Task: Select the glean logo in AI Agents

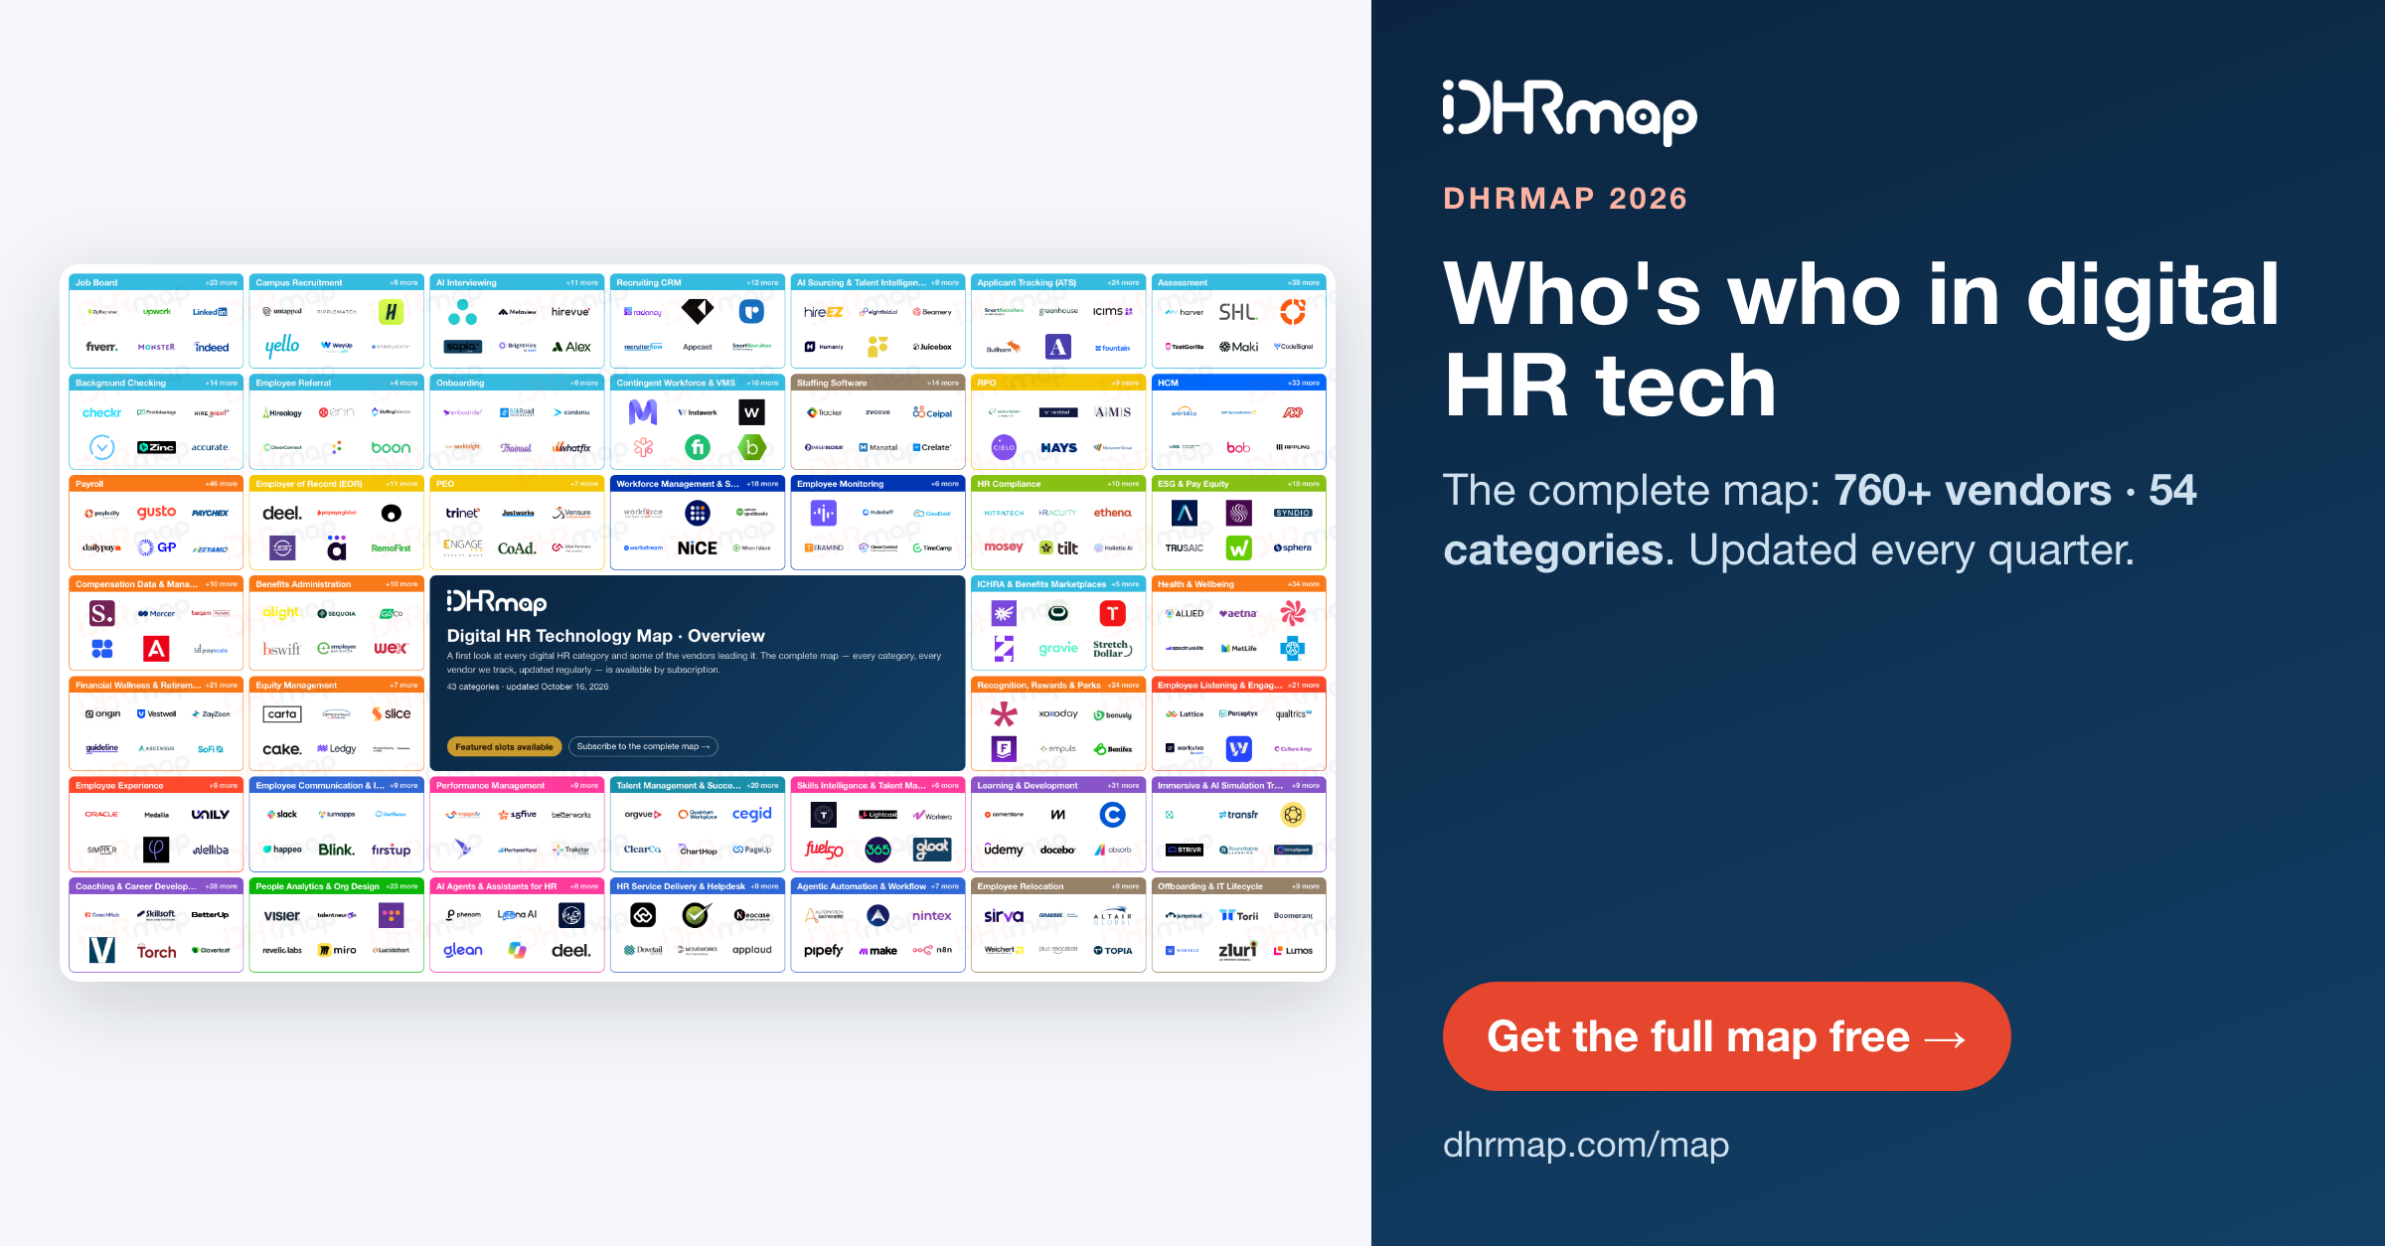Action: pos(463,950)
